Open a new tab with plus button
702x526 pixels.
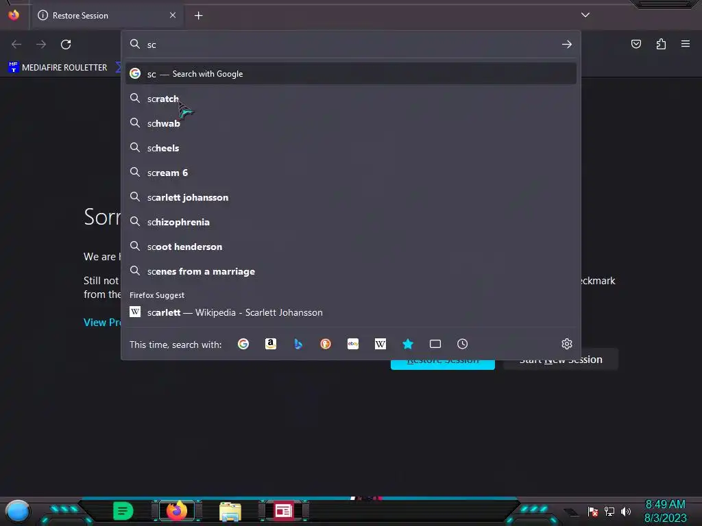pyautogui.click(x=198, y=16)
